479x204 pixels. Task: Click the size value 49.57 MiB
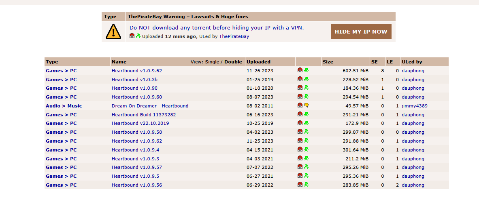[x=357, y=106]
